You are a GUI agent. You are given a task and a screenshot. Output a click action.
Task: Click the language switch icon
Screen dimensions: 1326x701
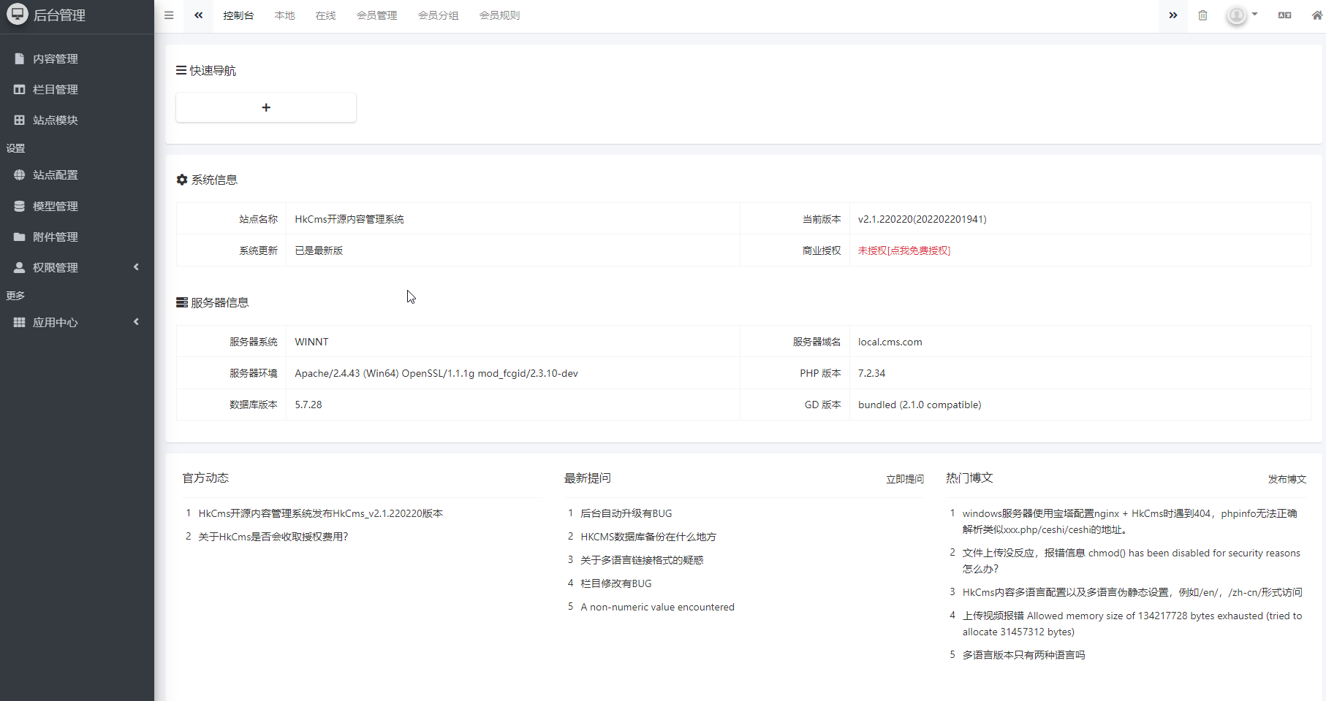tap(1284, 15)
